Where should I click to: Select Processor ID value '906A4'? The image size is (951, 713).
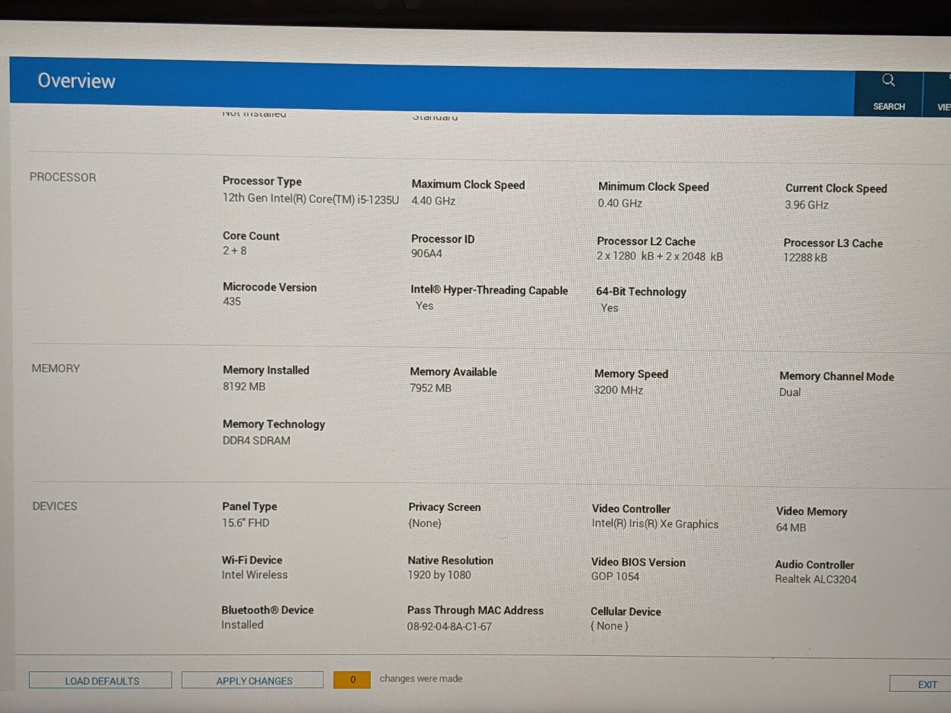427,254
